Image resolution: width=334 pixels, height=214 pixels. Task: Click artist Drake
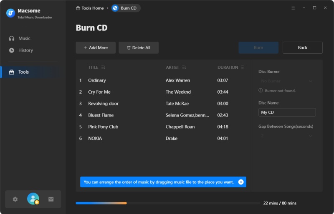coord(172,138)
